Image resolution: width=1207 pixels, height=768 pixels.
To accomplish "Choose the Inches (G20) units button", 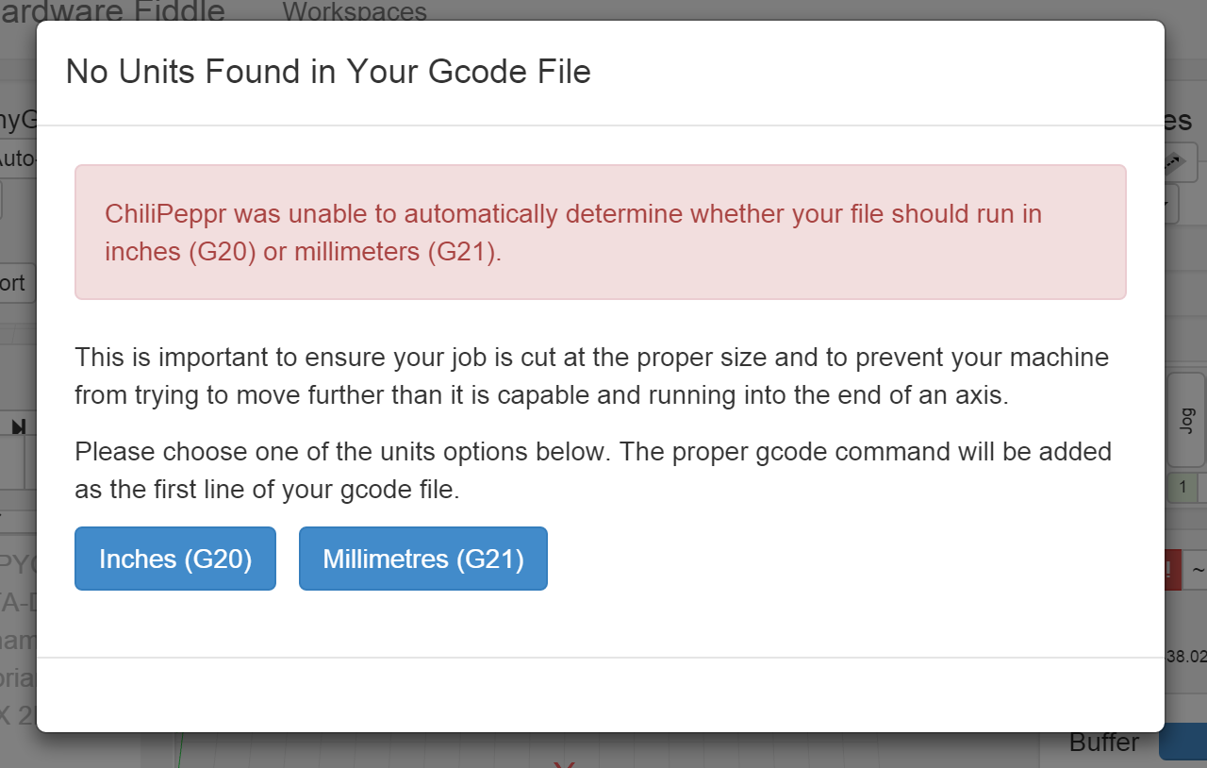I will click(175, 559).
